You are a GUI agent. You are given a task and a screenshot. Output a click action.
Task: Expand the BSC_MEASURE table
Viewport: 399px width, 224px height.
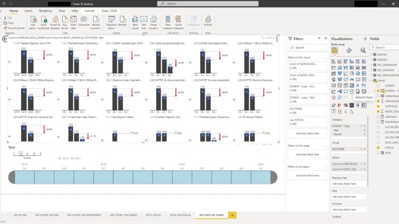coord(372,70)
